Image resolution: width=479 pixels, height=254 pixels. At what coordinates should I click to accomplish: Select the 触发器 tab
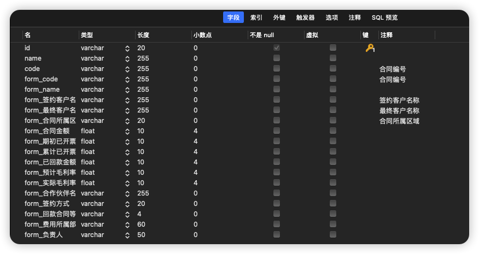click(x=305, y=17)
